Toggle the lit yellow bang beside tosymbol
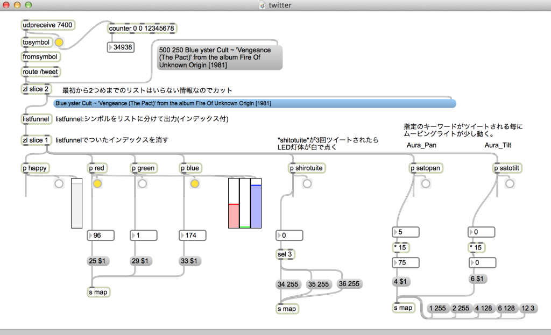This screenshot has width=551, height=335. 59,42
